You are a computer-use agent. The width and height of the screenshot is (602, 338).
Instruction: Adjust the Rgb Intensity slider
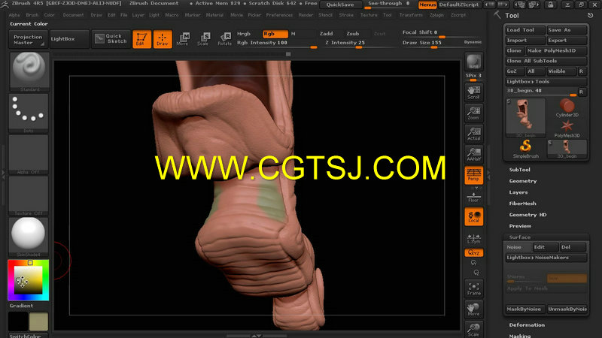(x=276, y=45)
